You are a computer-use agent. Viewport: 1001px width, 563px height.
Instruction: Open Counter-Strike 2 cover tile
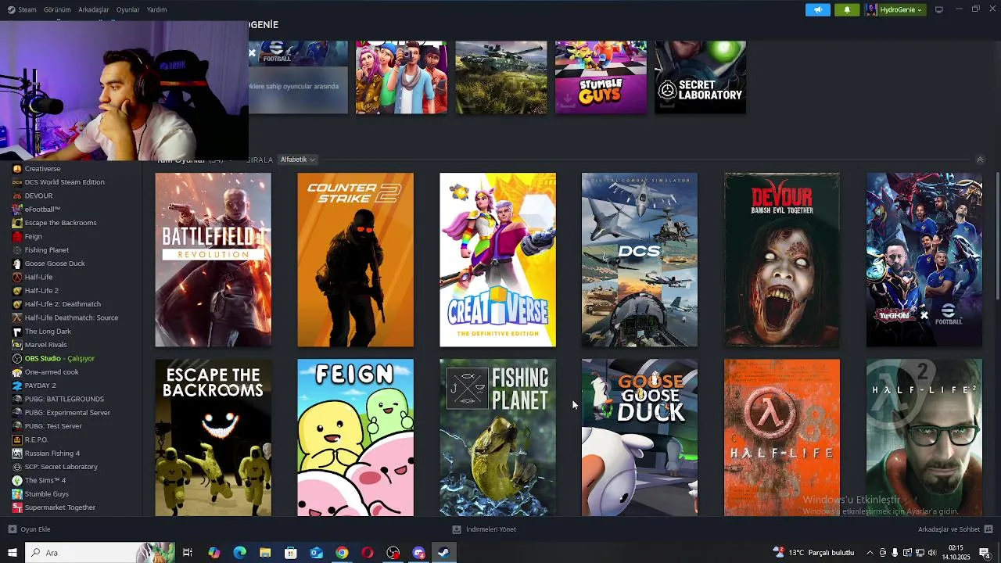(356, 260)
